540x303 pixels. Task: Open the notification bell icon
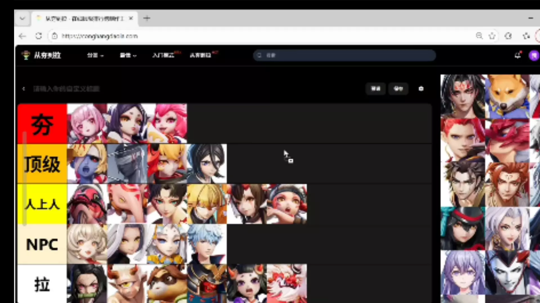click(x=518, y=55)
